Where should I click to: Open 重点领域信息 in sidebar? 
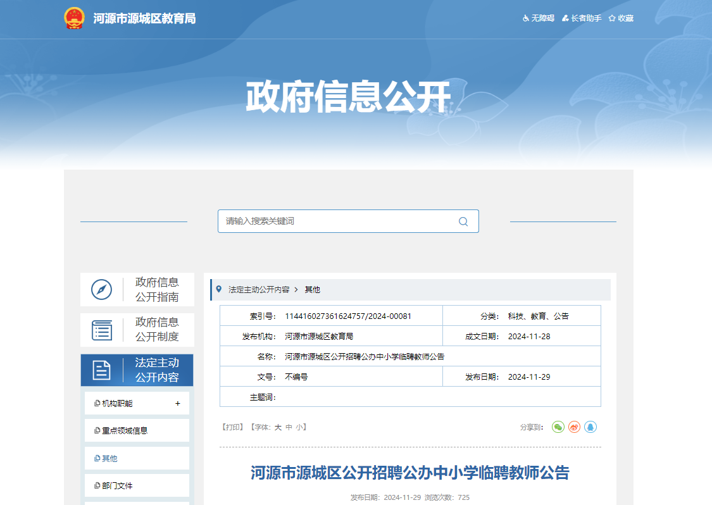click(x=125, y=431)
